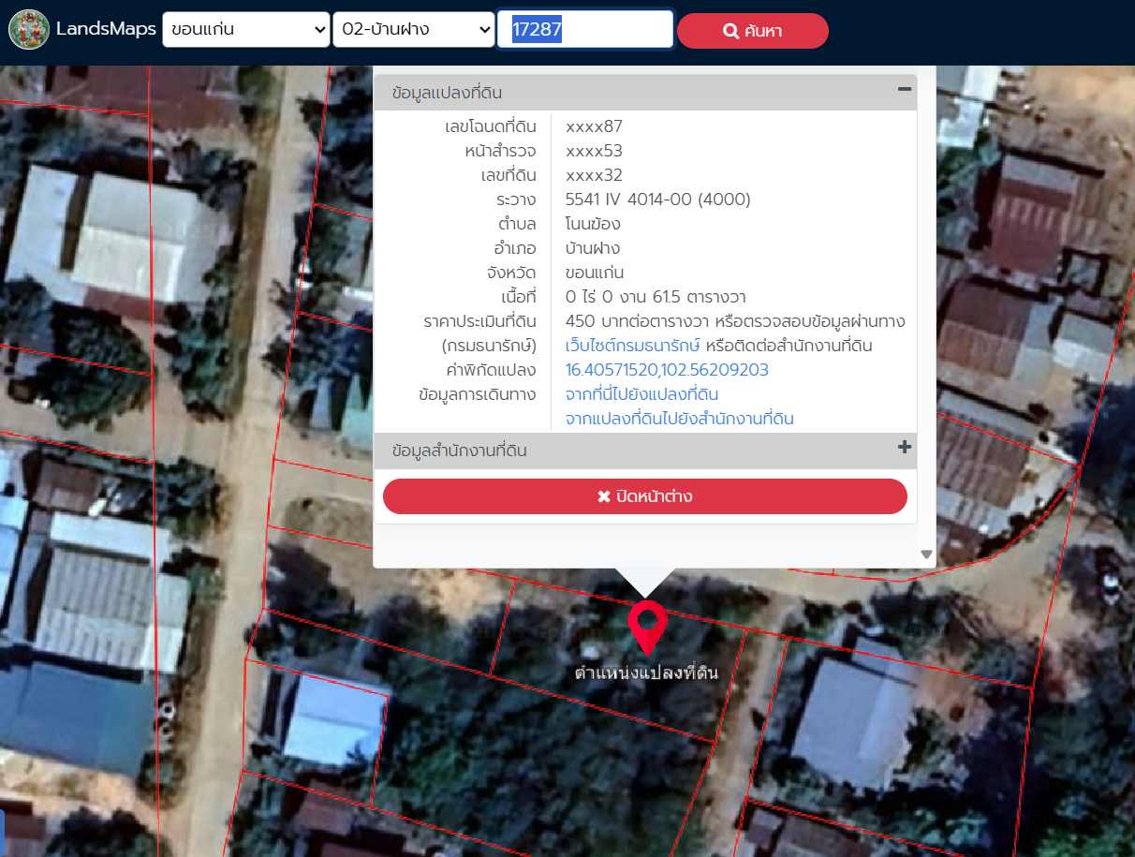
Task: Click the ข้อมูลสำนักงานที่ดิน section header
Action: 459,451
